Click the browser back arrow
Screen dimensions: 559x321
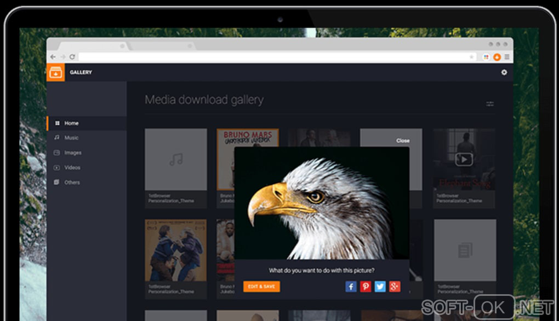(53, 57)
